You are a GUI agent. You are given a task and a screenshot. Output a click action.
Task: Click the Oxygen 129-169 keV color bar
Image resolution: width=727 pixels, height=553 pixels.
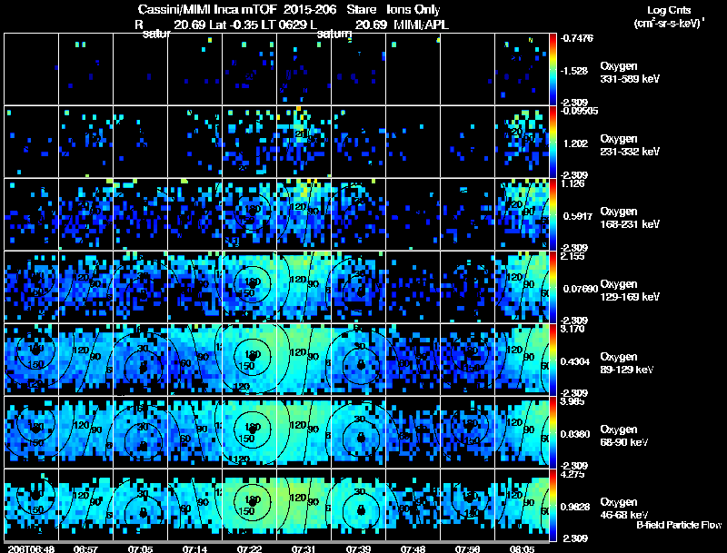553,287
